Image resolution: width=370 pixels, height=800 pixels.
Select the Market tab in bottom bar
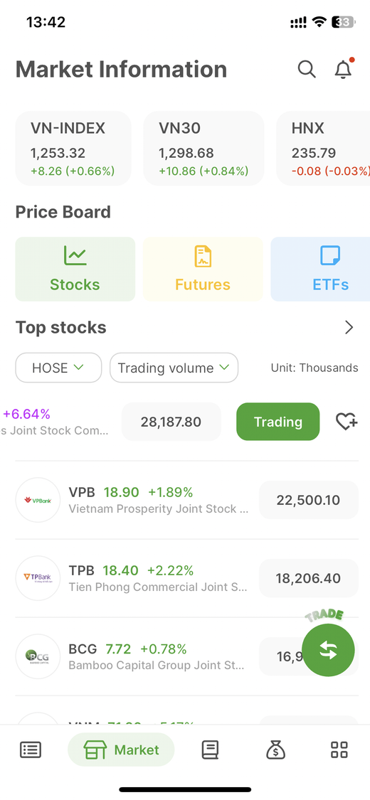tap(121, 750)
